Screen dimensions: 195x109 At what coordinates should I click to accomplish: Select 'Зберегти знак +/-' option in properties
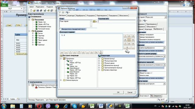[146, 73]
